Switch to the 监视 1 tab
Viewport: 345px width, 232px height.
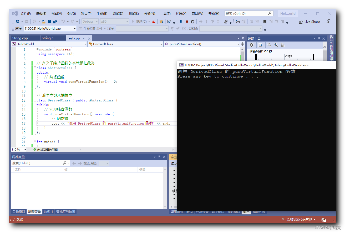[48, 212]
